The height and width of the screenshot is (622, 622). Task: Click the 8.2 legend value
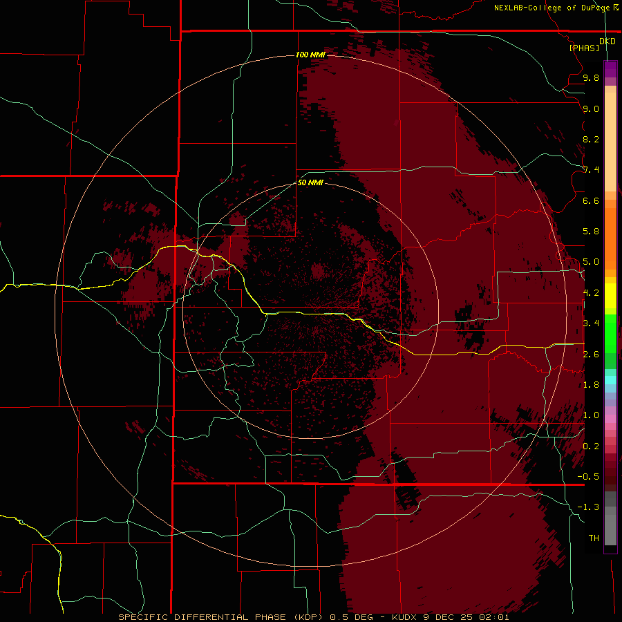(591, 139)
